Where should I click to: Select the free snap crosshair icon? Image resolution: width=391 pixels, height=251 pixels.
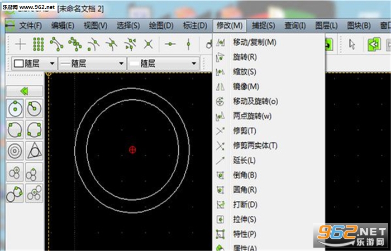(21, 44)
